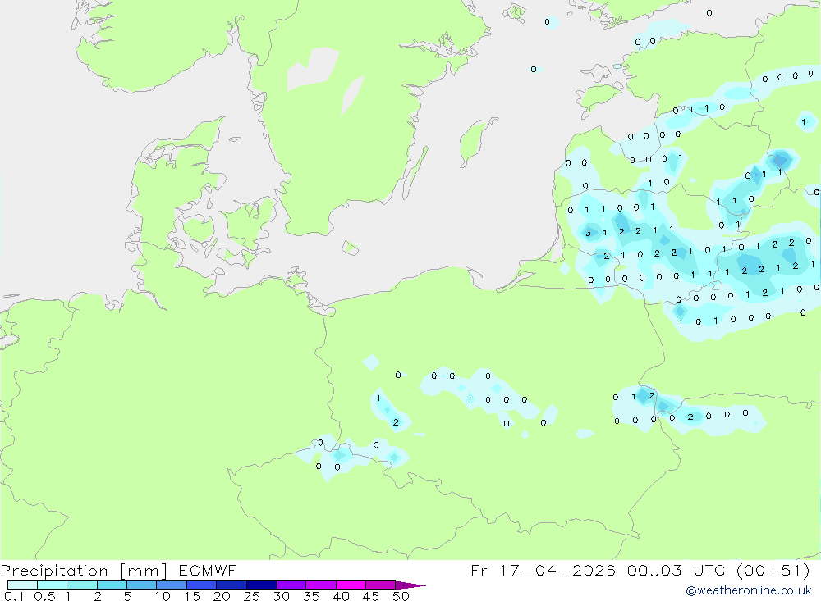Click the "15" legend scale label
The width and height of the screenshot is (821, 601).
pos(192,596)
